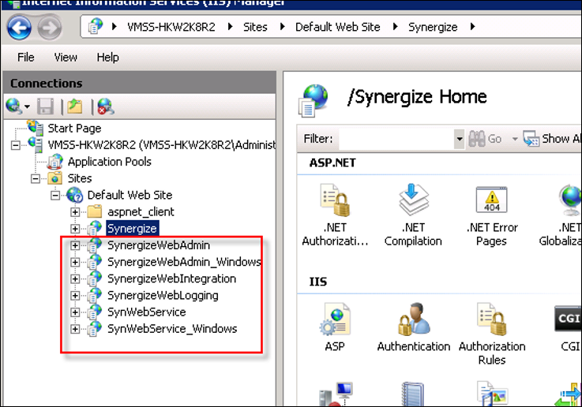Select SynergizeWebAdmin application
Image resolution: width=582 pixels, height=407 pixels.
159,245
